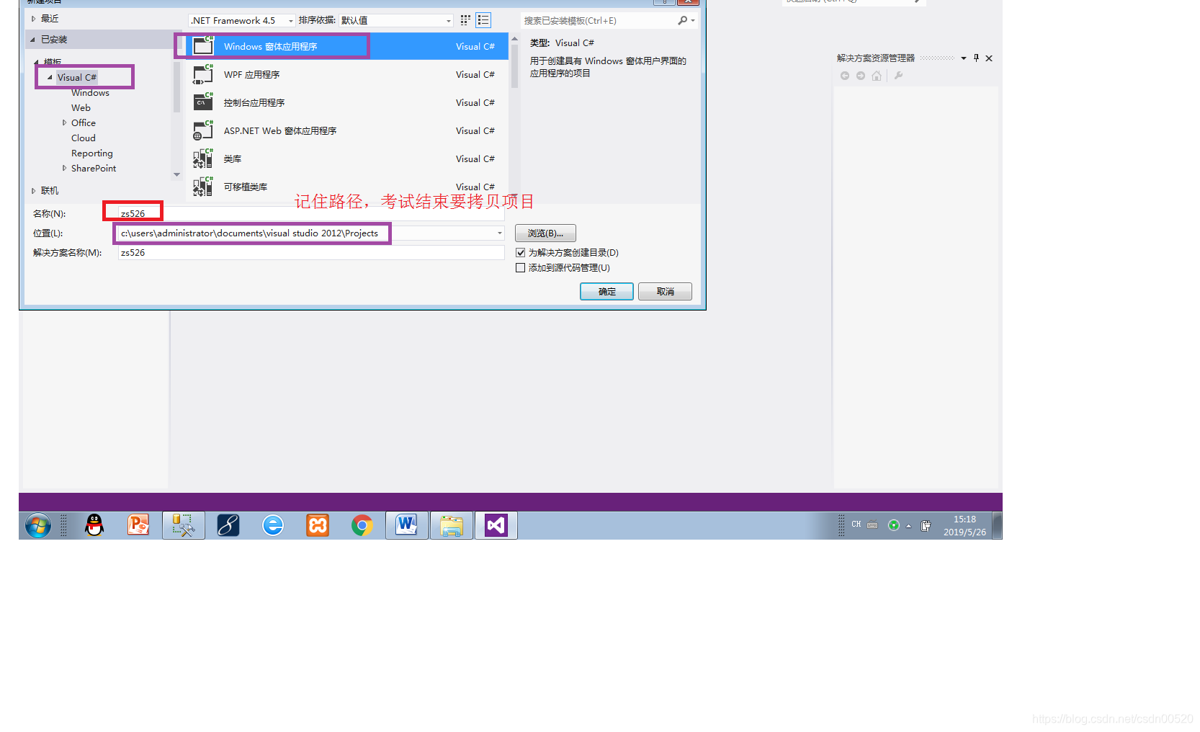The width and height of the screenshot is (1200, 732).
Task: Confirm with the 确定 button
Action: (606, 292)
